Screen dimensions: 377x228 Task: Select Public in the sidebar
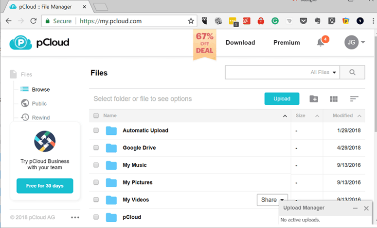[x=34, y=104]
